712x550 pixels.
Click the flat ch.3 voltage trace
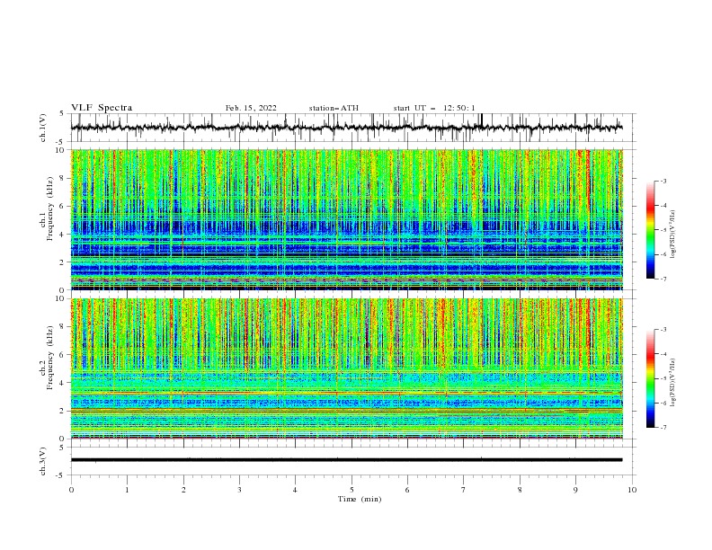[x=347, y=460]
